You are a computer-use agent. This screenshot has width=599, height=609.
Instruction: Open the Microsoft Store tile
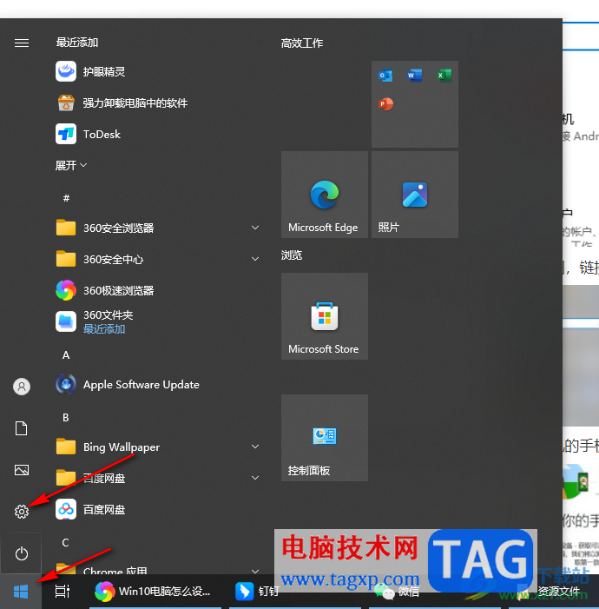pyautogui.click(x=325, y=316)
